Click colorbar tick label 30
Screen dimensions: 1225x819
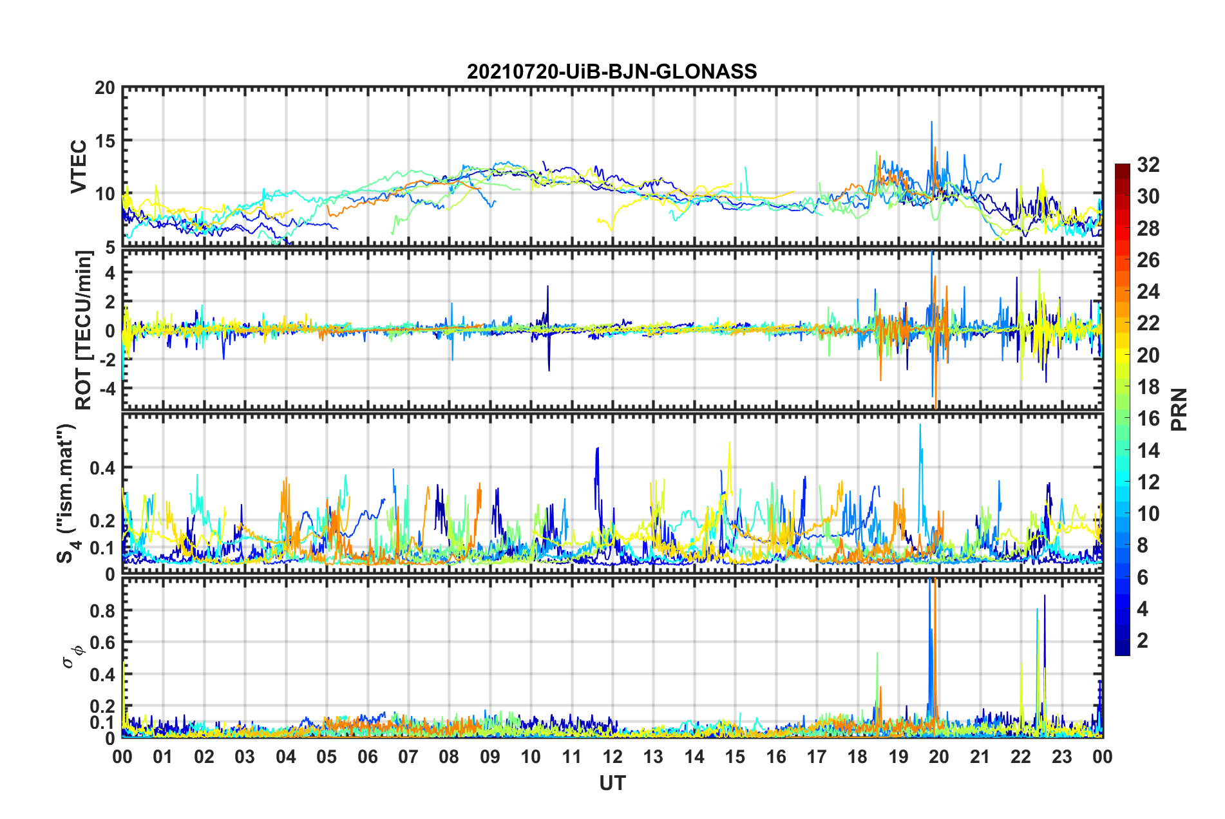(x=1148, y=196)
